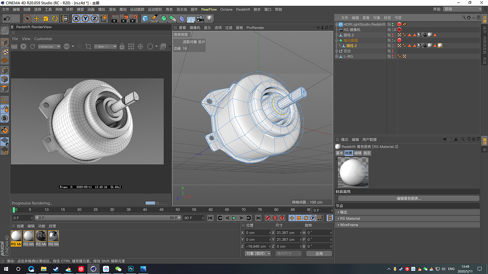488x274 pixels.
Task: Click the Make Editable icon in the left toolbar
Action: click(x=5, y=30)
